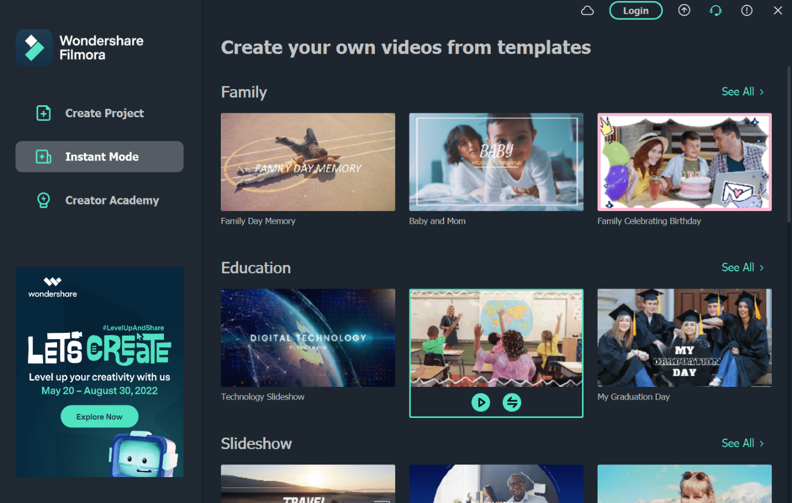The width and height of the screenshot is (792, 503).
Task: Click See All for Slideshow templates
Action: 737,443
